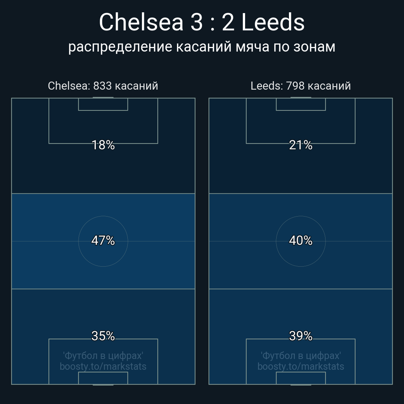Image resolution: width=404 pixels, height=404 pixels.
Task: Click the Russian subtitle about touch distribution
Action: click(x=202, y=47)
